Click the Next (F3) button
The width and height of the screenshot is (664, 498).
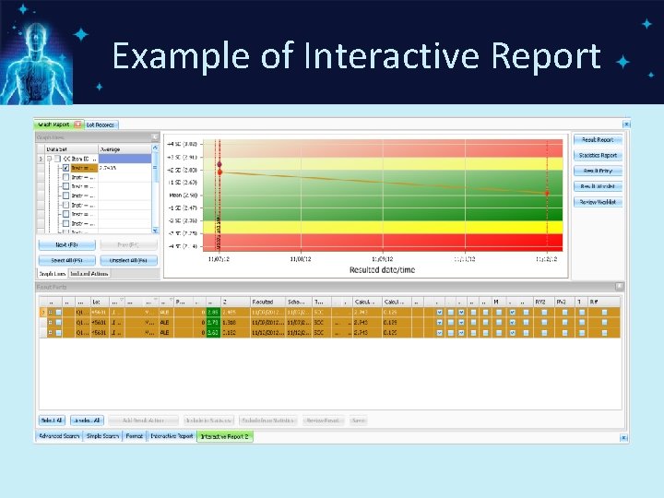(67, 244)
